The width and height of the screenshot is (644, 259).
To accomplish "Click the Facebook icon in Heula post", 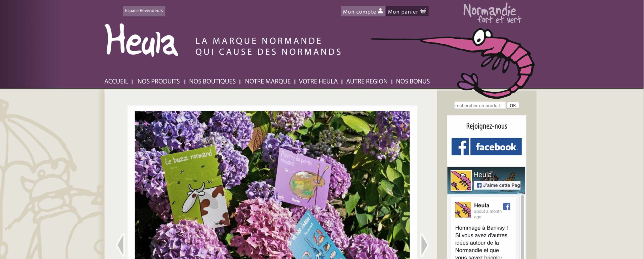I will point(507,206).
